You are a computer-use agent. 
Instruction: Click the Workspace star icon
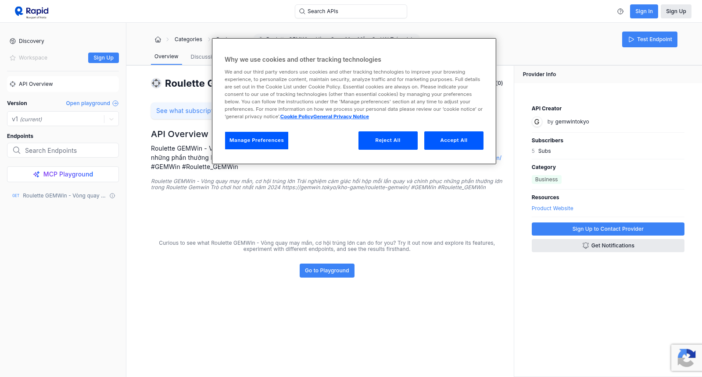point(13,58)
